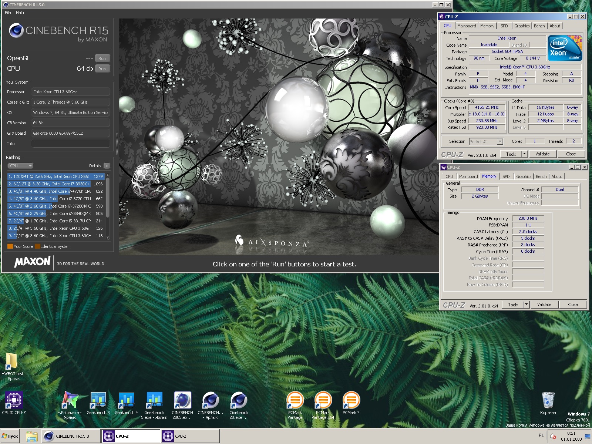
Task: Switch to Memory tab in top CPU-Z
Action: point(487,26)
